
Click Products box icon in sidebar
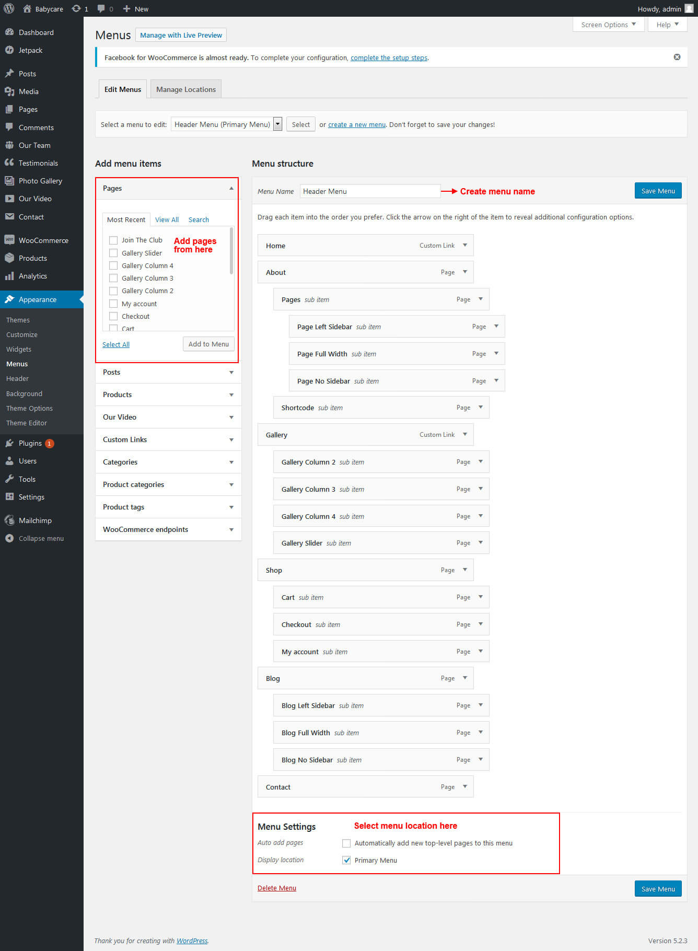tap(9, 258)
